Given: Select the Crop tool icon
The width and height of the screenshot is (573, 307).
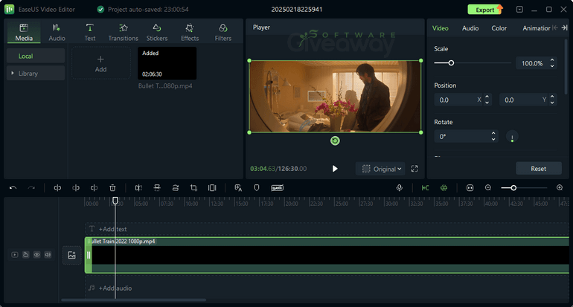Looking at the screenshot, I should (193, 188).
